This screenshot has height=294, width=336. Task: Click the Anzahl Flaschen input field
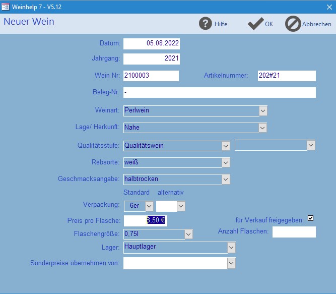(294, 232)
